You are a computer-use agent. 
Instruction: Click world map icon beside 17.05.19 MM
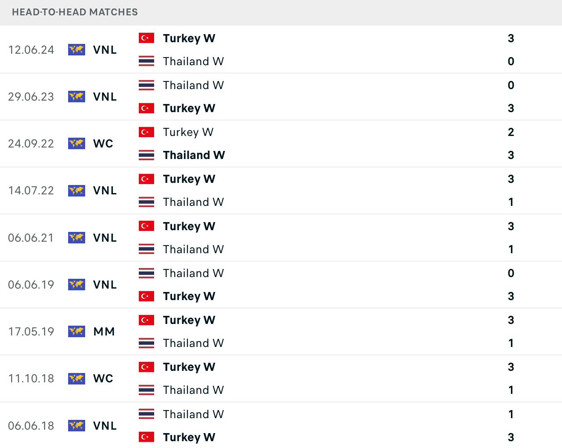coord(77,331)
